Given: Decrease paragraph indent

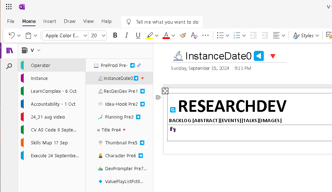Looking at the screenshot, I should pyautogui.click(x=253, y=35).
